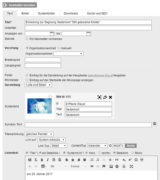Screen dimensions: 160x180
Task: Open the Titelverlinkung gleiches Fenster dropdown
Action: (39, 134)
